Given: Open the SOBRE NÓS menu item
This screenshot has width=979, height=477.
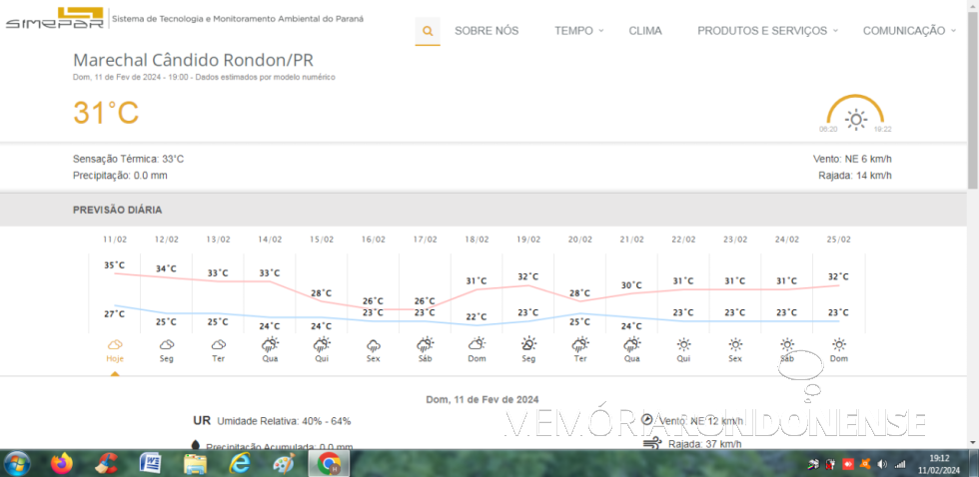Looking at the screenshot, I should click(487, 31).
